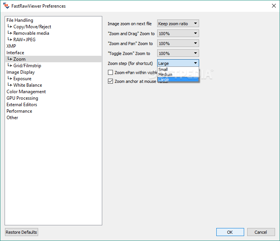Click the FastRawViewer app icon in title bar

point(6,6)
